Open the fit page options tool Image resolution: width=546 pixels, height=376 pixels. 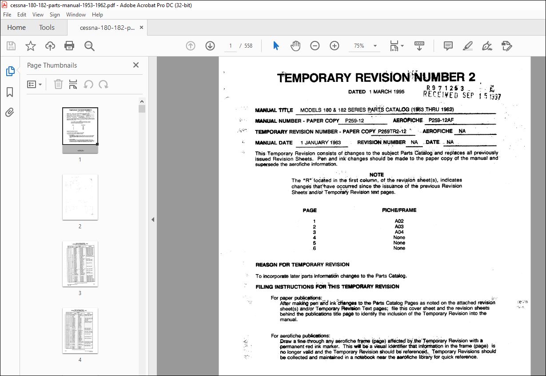point(396,46)
